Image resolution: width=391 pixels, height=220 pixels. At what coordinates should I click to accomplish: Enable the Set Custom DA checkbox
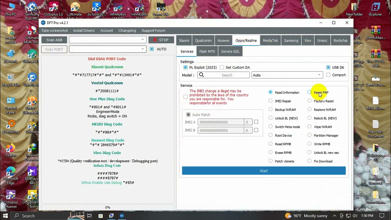click(222, 68)
